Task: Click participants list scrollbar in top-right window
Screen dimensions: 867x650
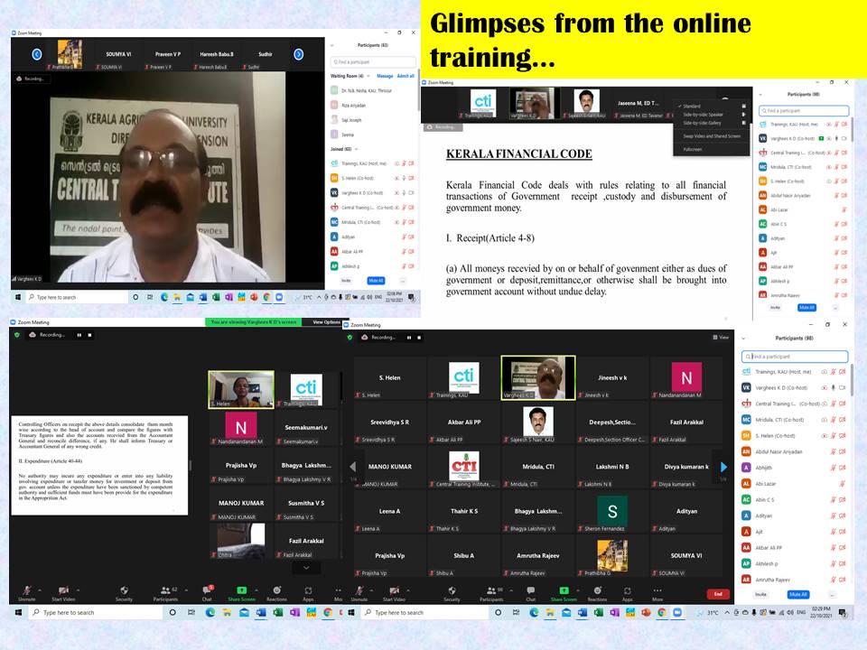Action: click(853, 130)
